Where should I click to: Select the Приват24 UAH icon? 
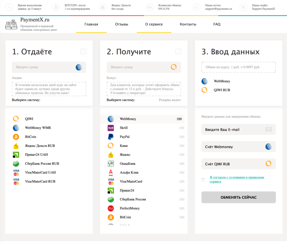pos(16,155)
